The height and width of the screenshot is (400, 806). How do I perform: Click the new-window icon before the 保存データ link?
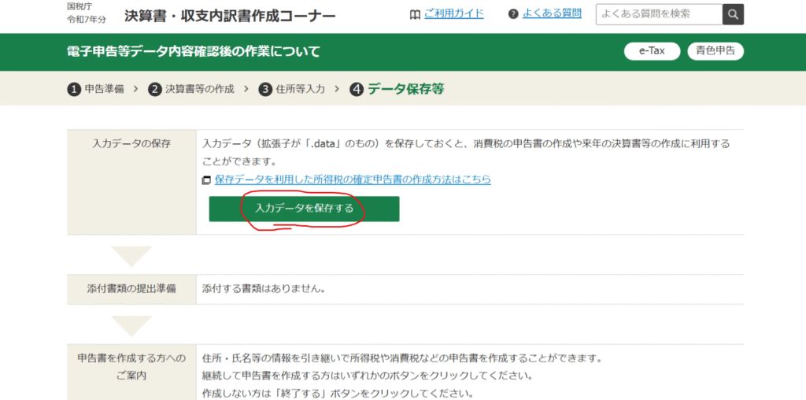coord(206,180)
